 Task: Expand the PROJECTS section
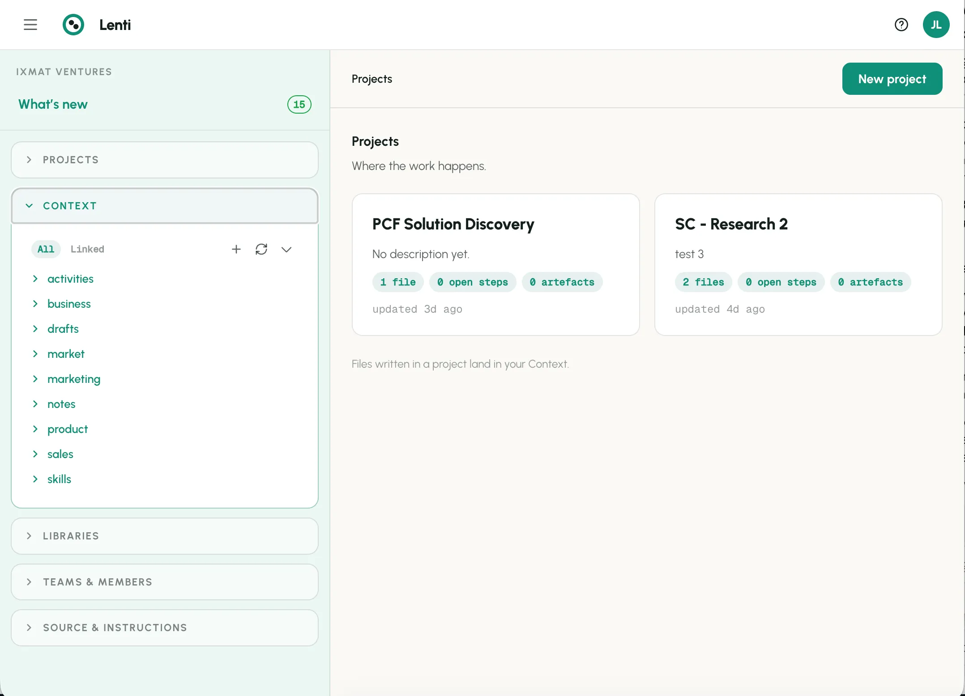165,160
